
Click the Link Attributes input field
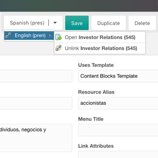(118, 155)
